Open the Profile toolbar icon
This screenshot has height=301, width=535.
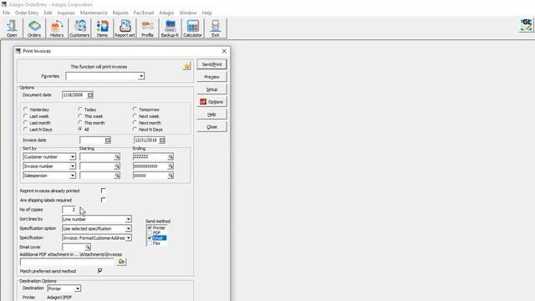coord(147,28)
